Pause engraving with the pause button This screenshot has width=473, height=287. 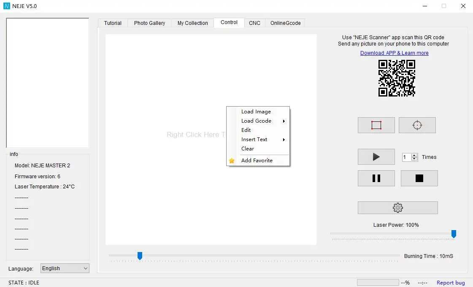pos(376,178)
